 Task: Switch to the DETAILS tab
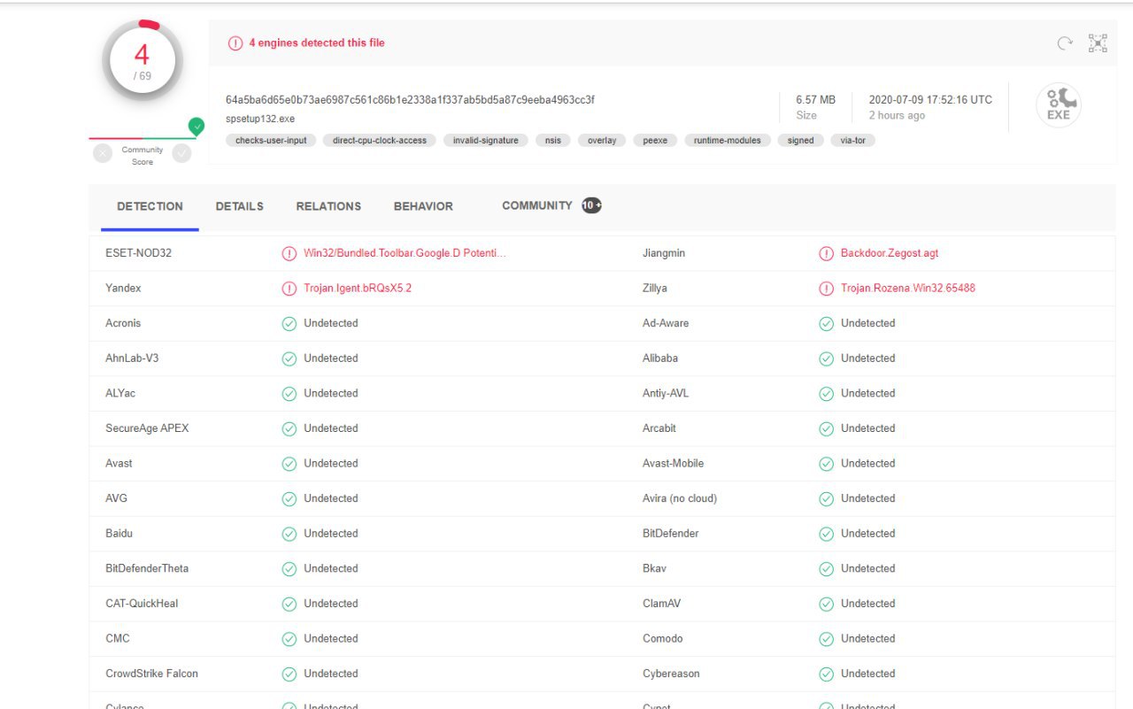click(x=240, y=206)
